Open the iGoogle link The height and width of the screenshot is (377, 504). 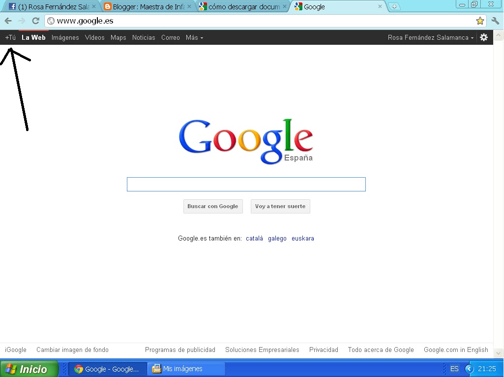[x=16, y=350]
